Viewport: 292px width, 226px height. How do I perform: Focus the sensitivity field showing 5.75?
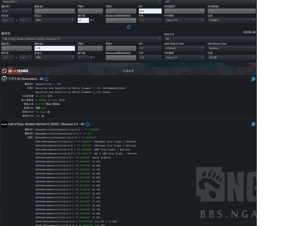pos(16,11)
